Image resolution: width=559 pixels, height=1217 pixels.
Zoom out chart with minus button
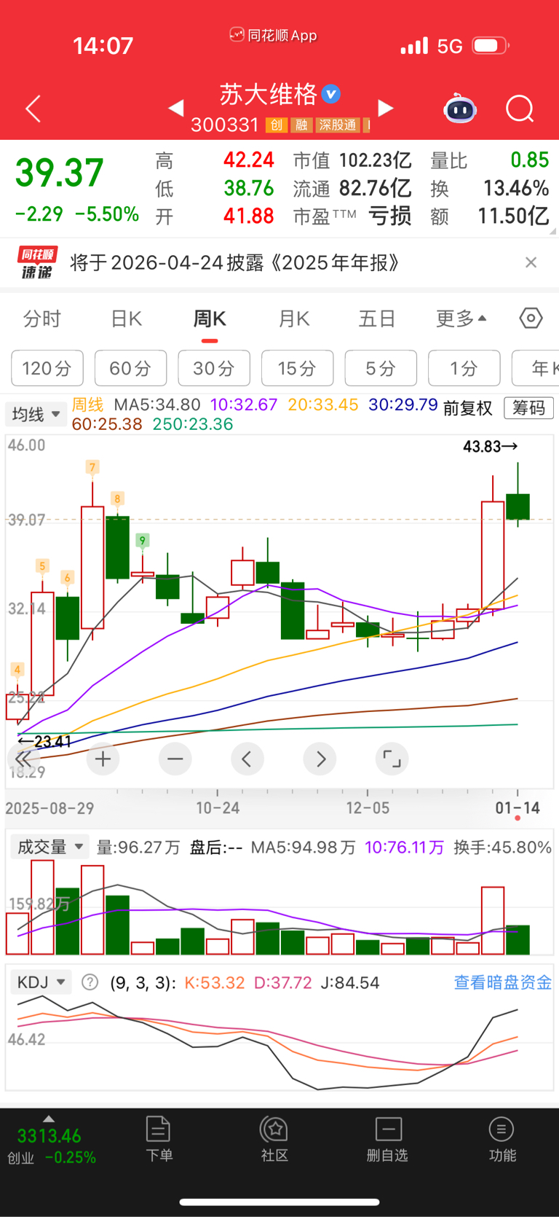[x=175, y=759]
